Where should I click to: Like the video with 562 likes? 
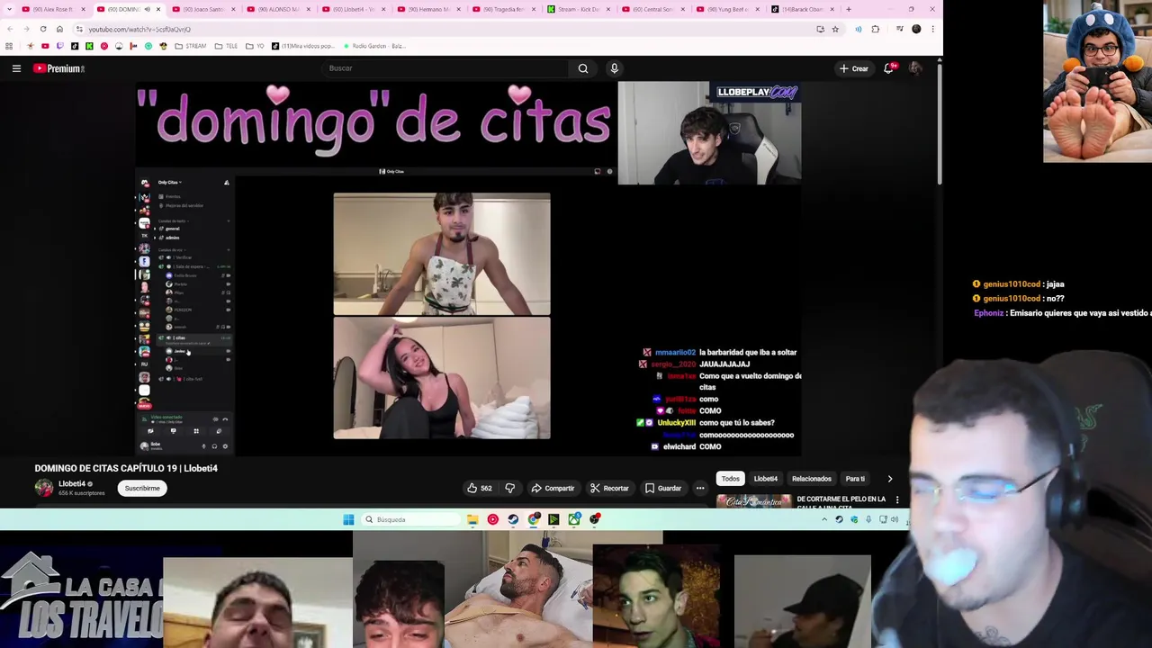click(479, 489)
